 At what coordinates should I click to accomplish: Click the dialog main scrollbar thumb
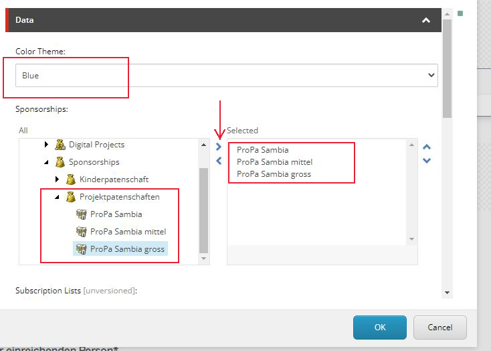pyautogui.click(x=447, y=69)
